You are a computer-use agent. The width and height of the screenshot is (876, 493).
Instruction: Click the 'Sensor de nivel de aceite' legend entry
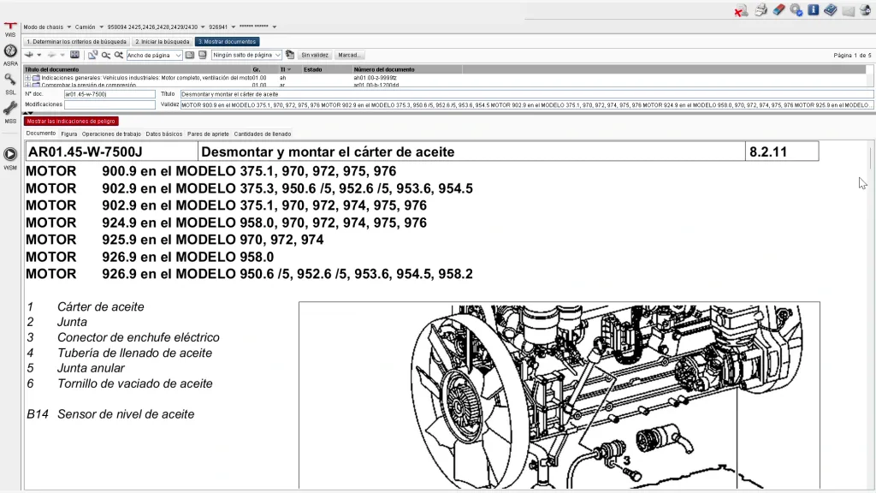126,414
